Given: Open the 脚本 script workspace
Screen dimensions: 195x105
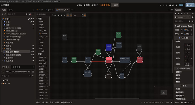Looking at the screenshot, I should (86, 5).
